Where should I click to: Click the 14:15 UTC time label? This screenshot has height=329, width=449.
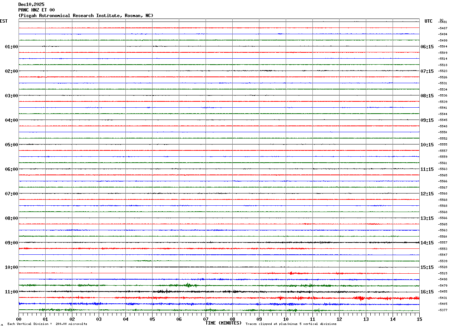(427, 243)
